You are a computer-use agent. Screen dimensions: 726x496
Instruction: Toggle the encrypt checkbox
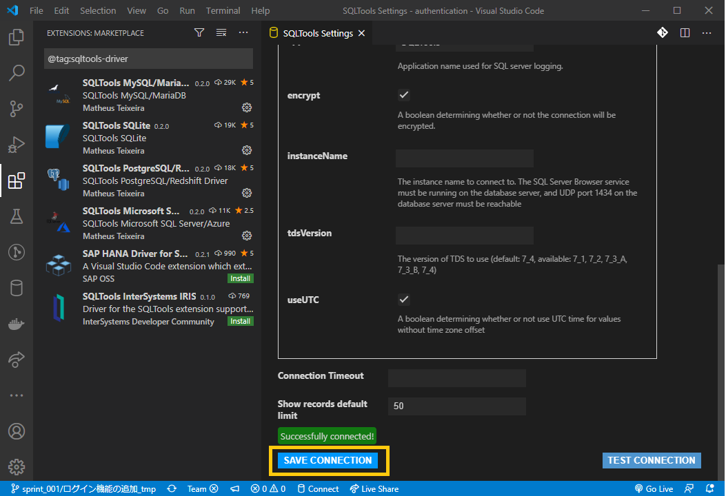tap(403, 94)
